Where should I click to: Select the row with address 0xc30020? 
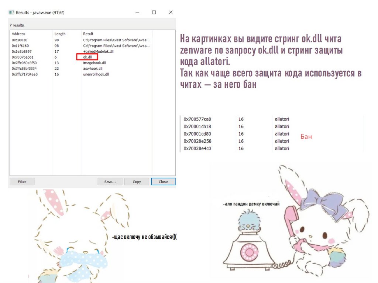click(20, 40)
